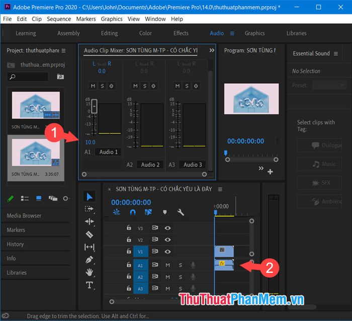
Task: Click the Add Marker icon in timeline
Action: (x=165, y=212)
